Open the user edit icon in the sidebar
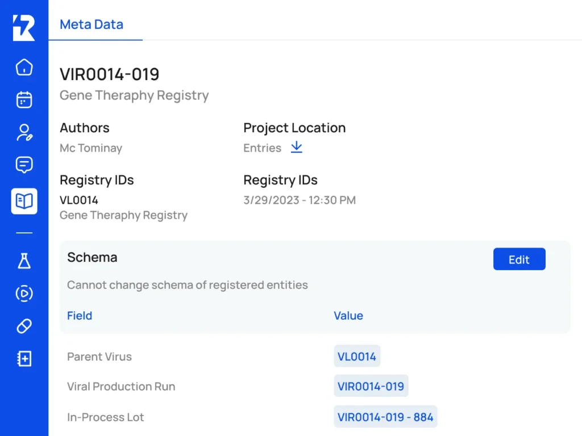The height and width of the screenshot is (436, 582). 24,133
